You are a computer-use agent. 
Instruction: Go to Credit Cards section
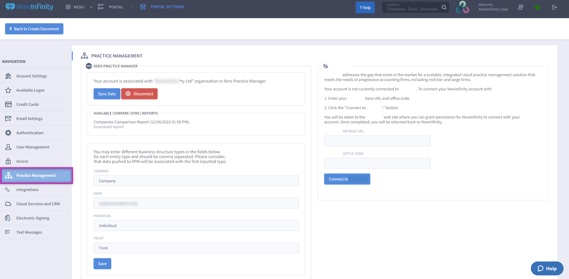pyautogui.click(x=36, y=104)
